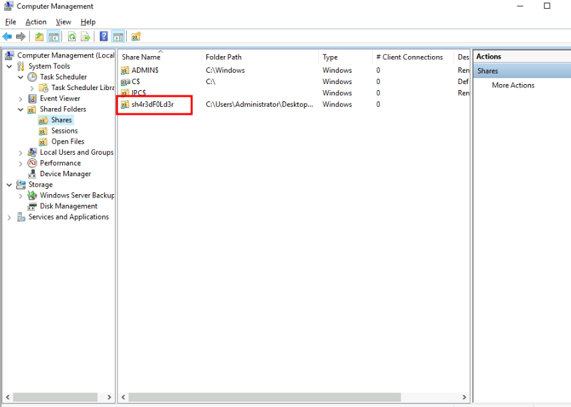Open Help via blue question mark icon
Screen dimensions: 571x407
click(x=104, y=37)
